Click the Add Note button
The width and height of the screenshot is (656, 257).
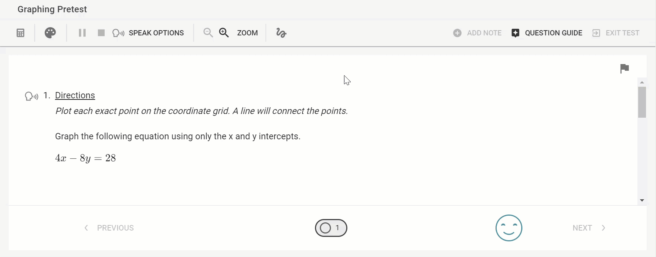tap(477, 33)
